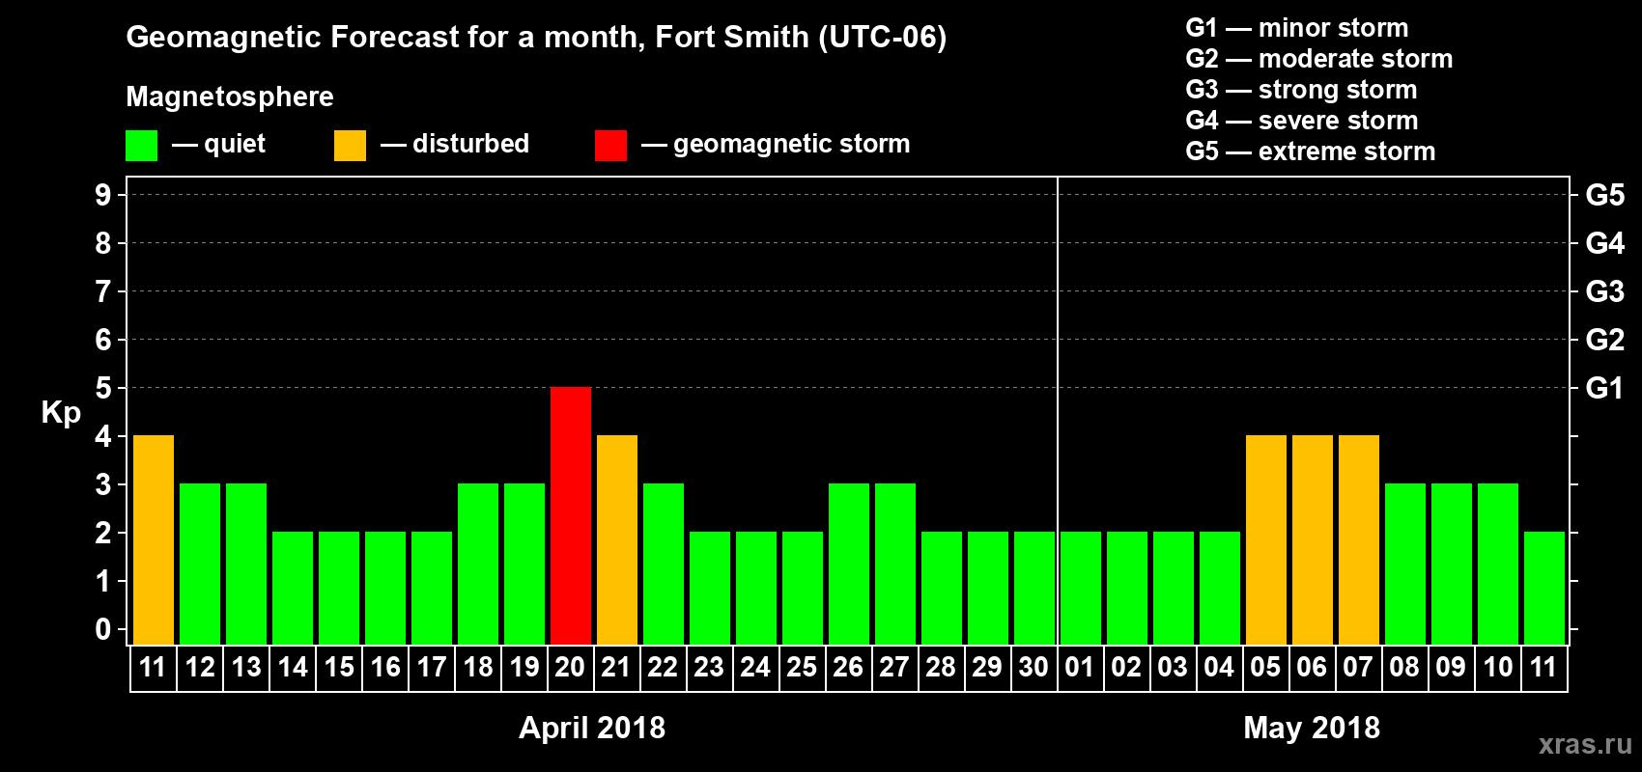1642x772 pixels.
Task: Select the green bar above May 01
Action: 1081,588
